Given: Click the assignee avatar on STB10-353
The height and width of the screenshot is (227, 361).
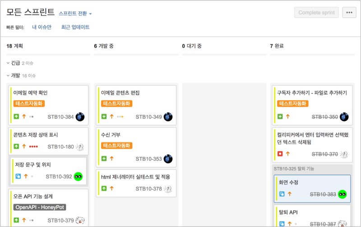Looking at the screenshot, I should pos(168,159).
